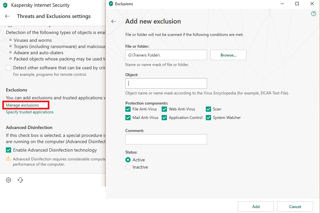Click the 'Exclusions' section heading
This screenshot has height=213, width=320.
(x=17, y=90)
